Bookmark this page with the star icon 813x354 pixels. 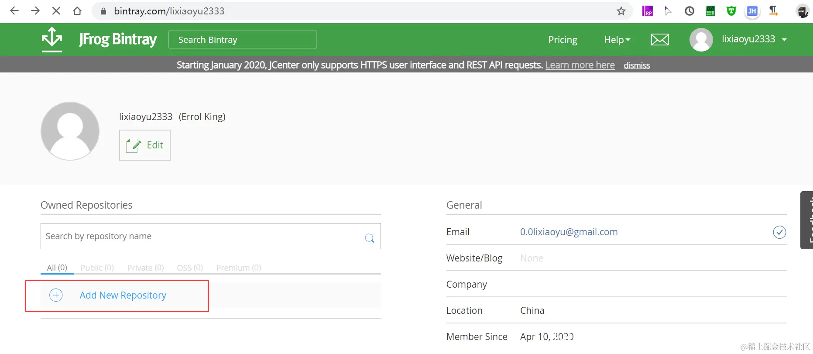click(621, 11)
